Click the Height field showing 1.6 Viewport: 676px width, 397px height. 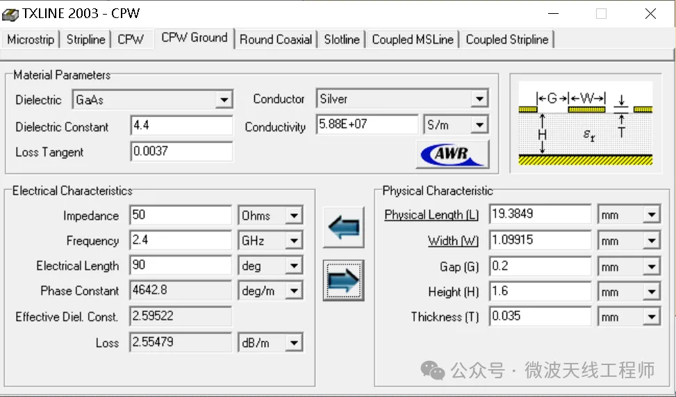click(541, 291)
